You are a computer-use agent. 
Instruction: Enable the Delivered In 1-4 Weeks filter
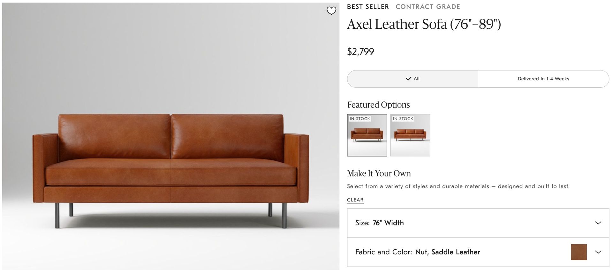pyautogui.click(x=543, y=78)
